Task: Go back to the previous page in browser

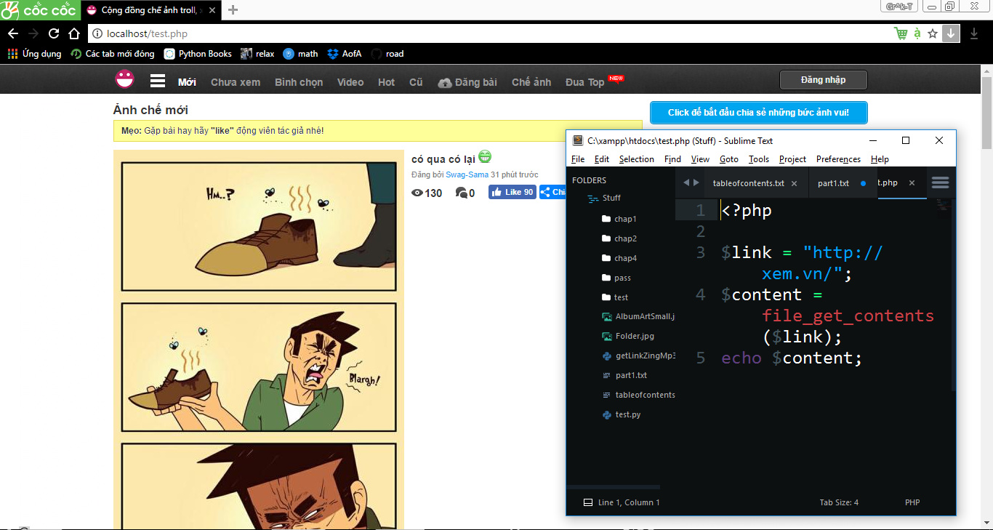Action: tap(13, 33)
